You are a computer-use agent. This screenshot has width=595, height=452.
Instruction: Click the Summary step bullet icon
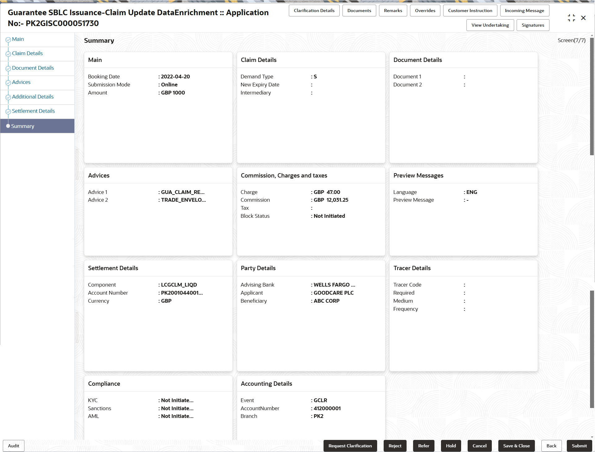8,126
